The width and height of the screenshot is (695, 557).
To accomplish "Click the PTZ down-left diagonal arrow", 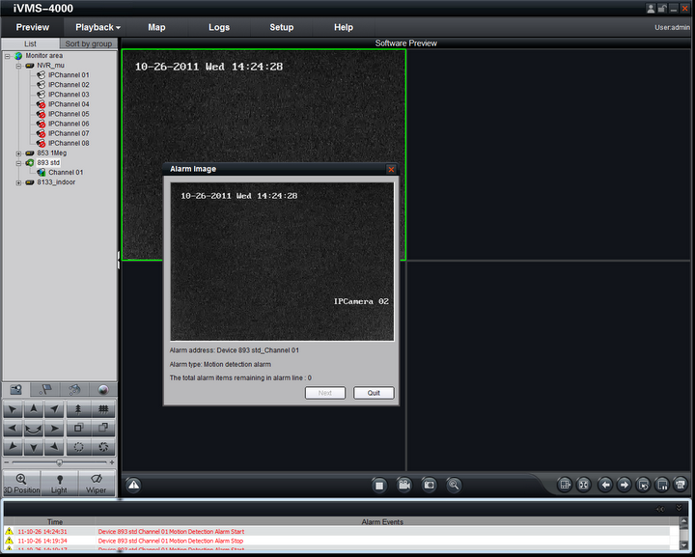I will tap(13, 447).
